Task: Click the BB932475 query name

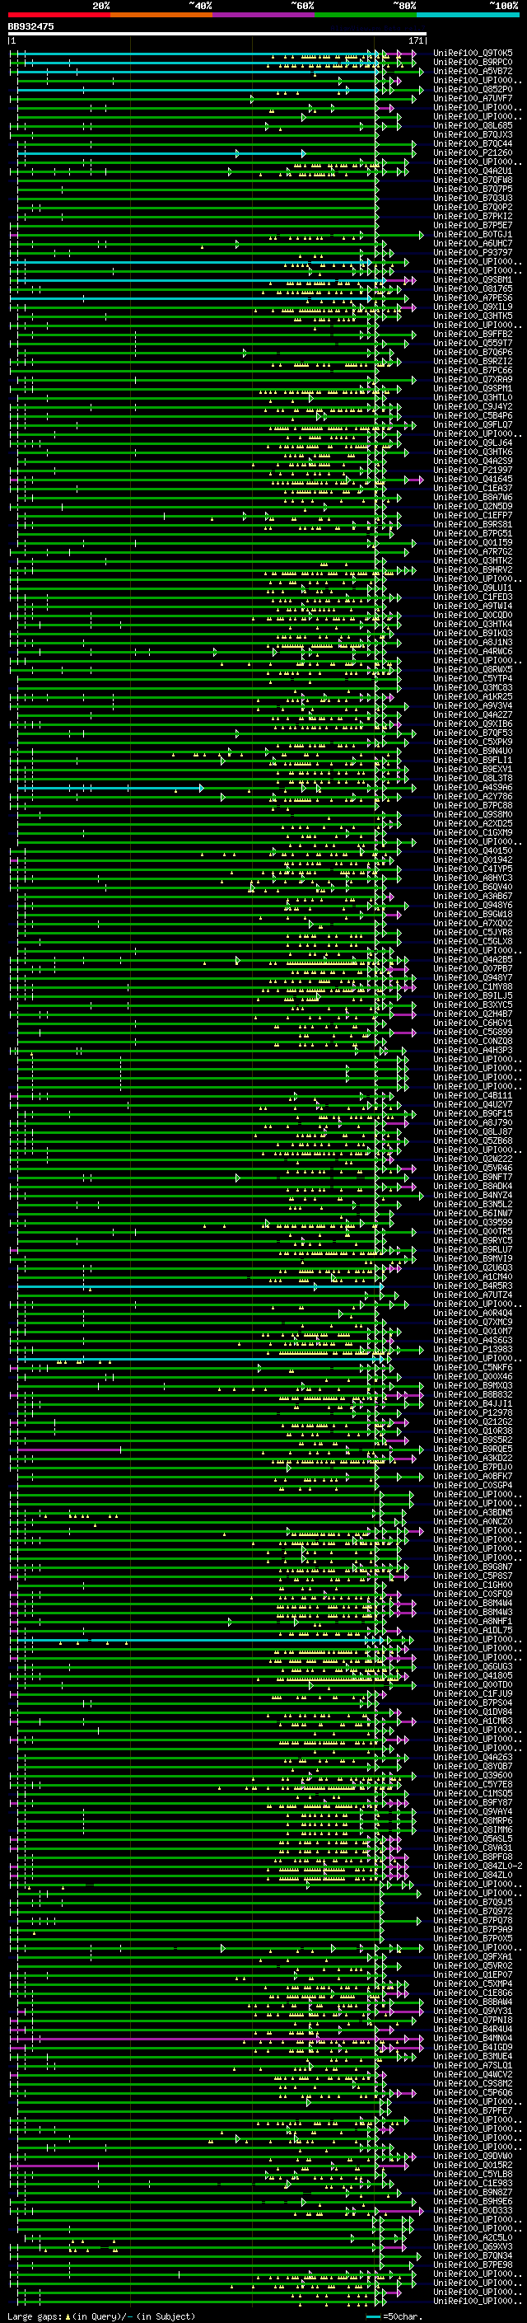Action: (x=30, y=27)
